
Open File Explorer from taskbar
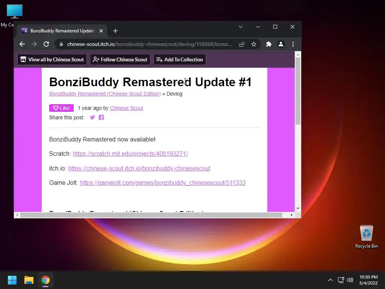[29, 280]
